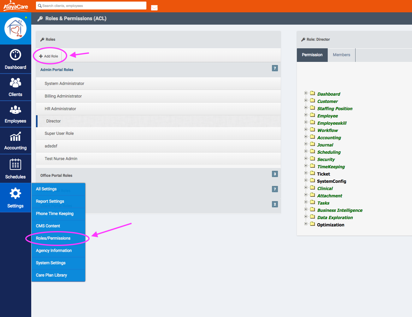This screenshot has width=412, height=317.
Task: Click the Settings gear icon
Action: 15,193
